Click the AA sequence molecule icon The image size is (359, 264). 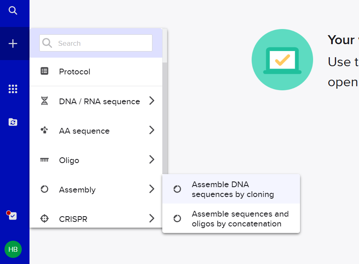pos(44,130)
